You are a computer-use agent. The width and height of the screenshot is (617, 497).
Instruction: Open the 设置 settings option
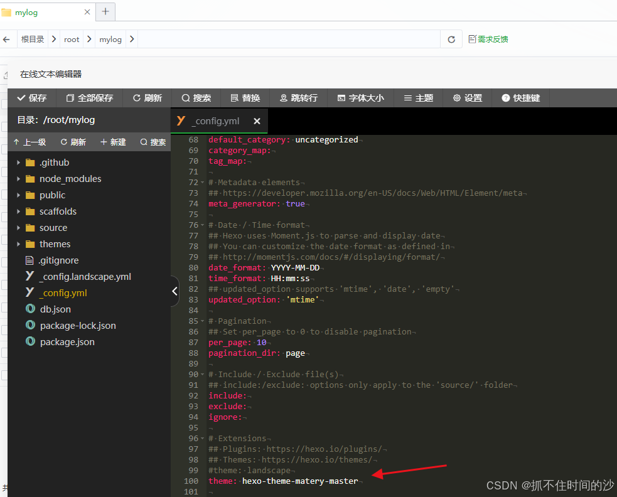click(468, 98)
